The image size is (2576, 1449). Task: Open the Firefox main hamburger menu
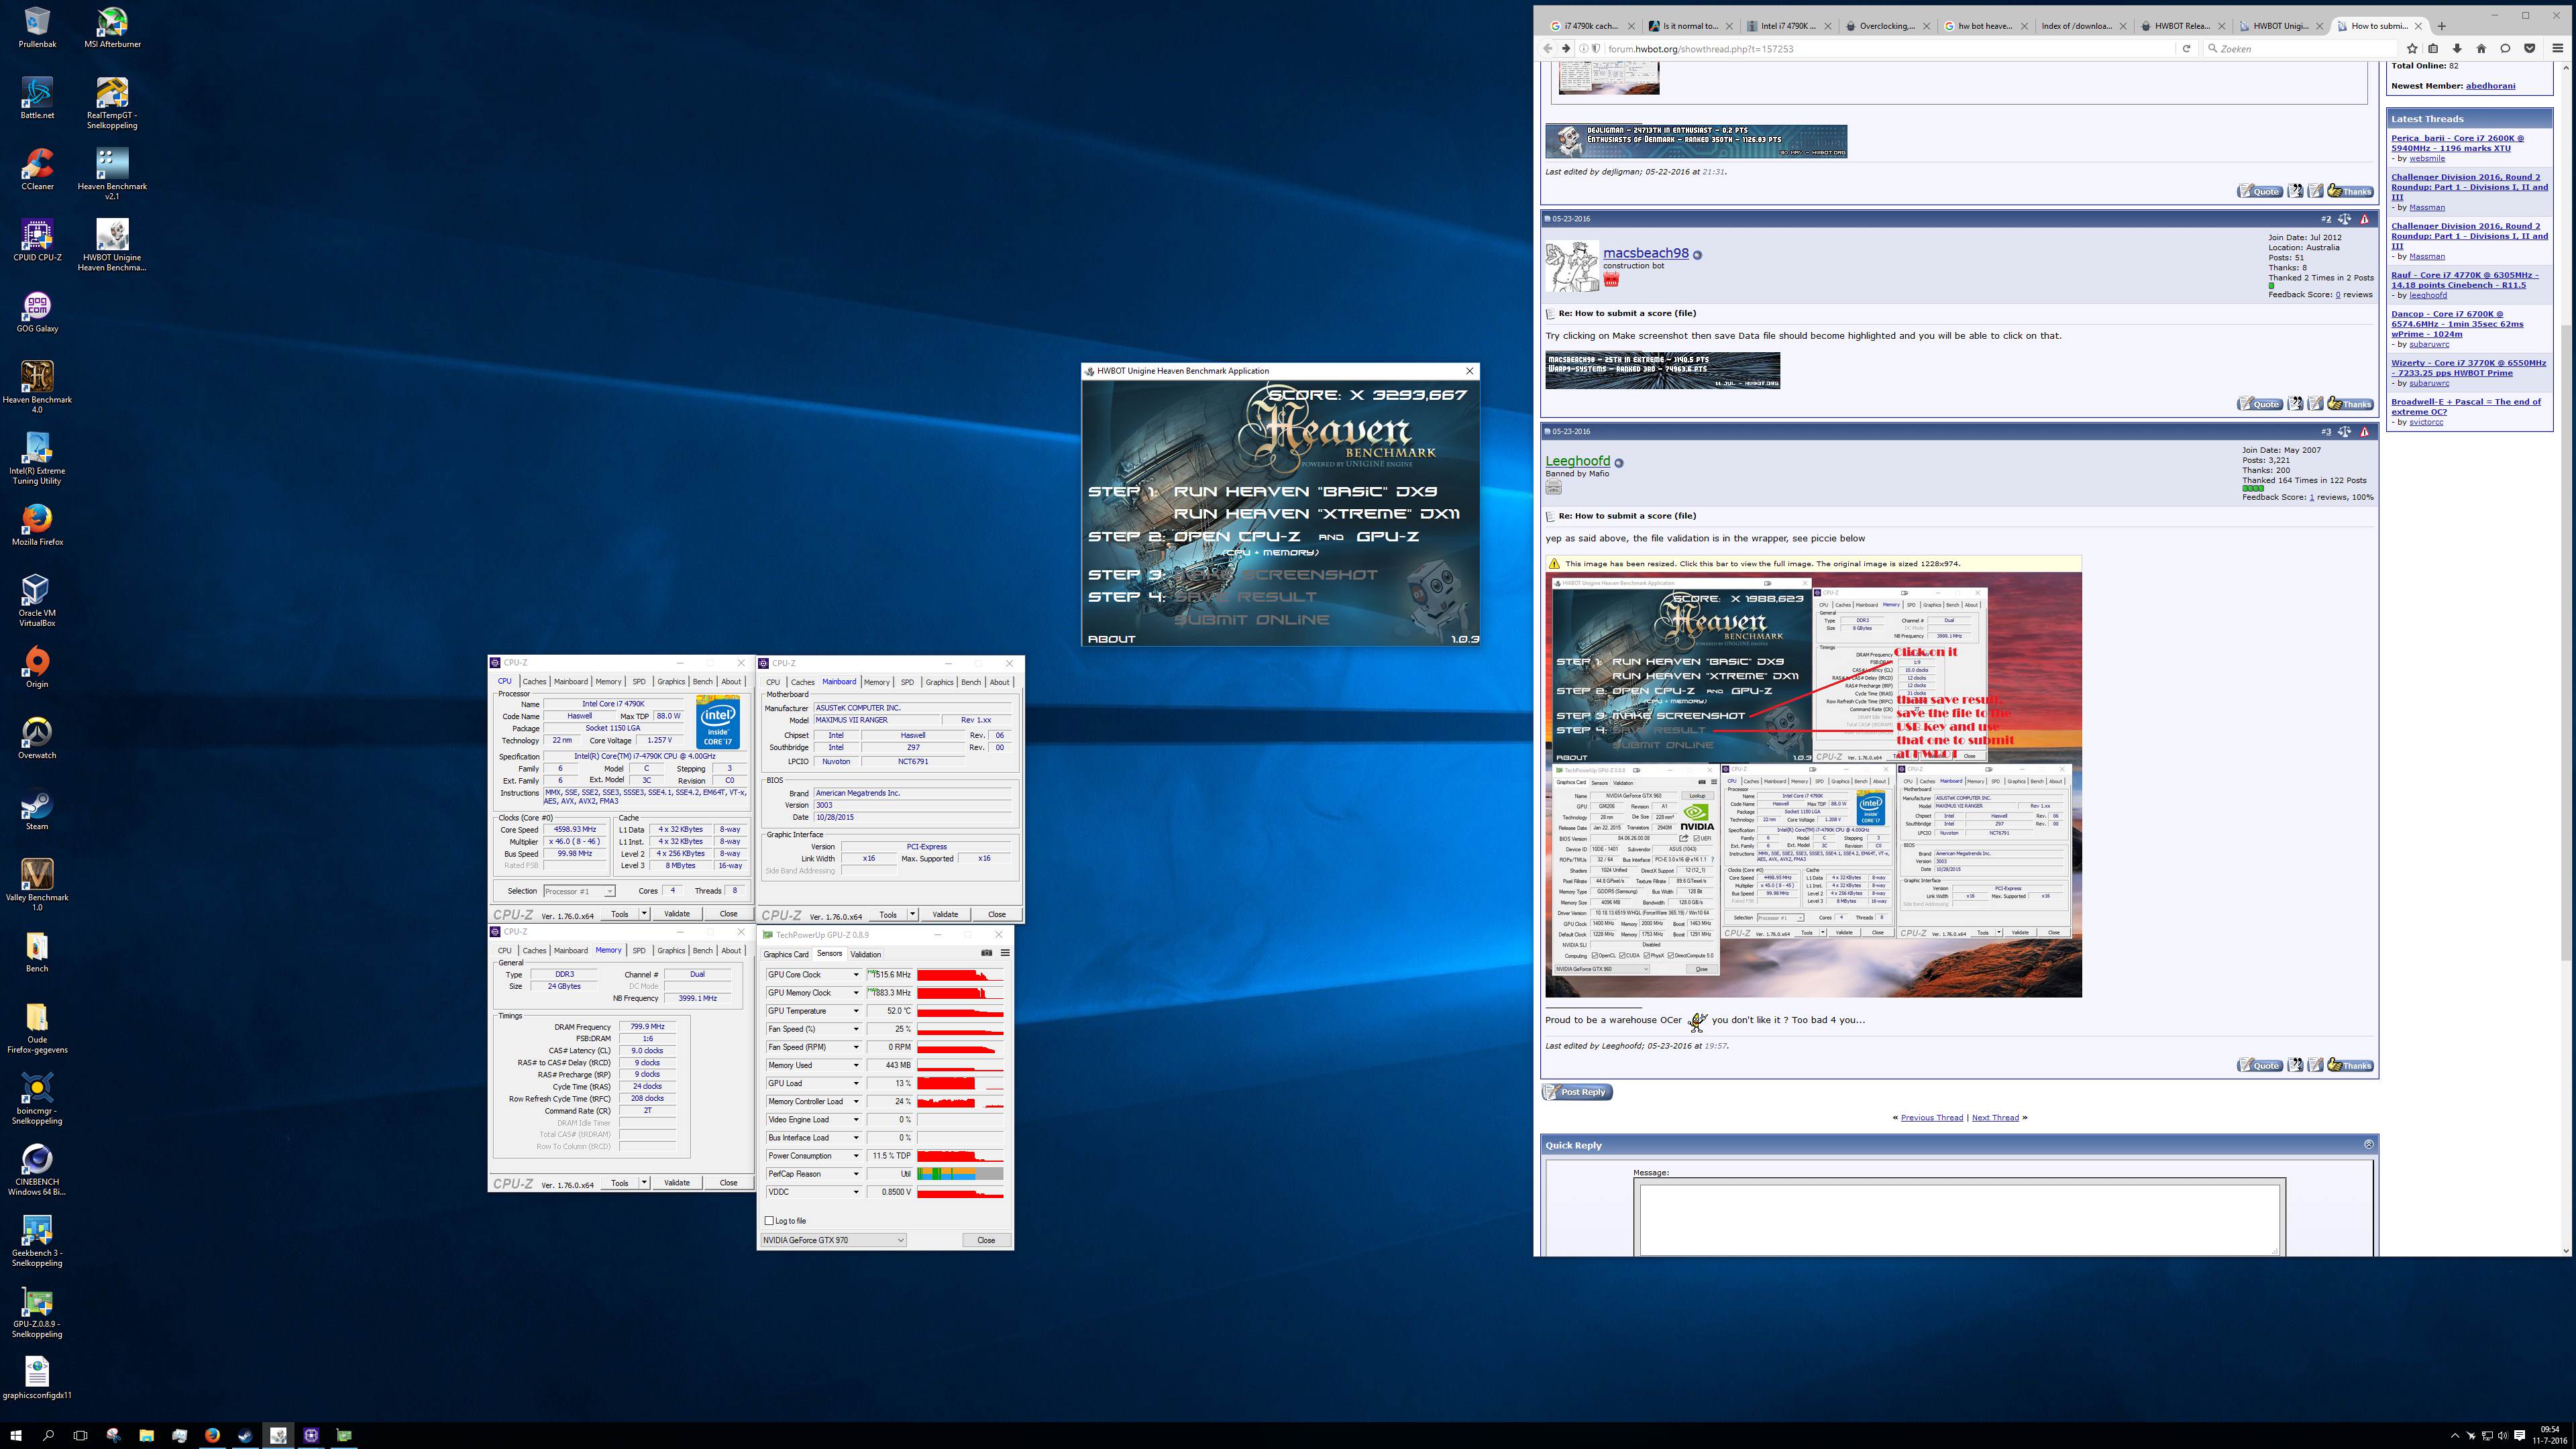tap(2558, 48)
